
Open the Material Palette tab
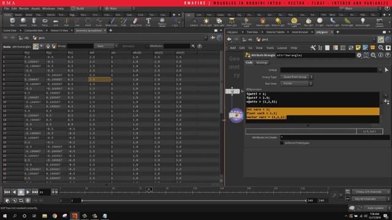tap(275, 32)
